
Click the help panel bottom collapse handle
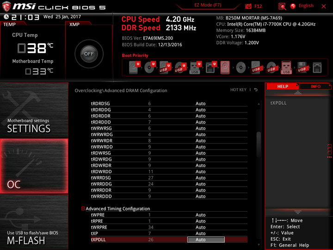[x=298, y=212]
